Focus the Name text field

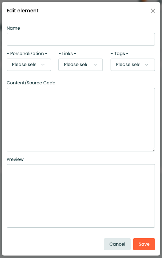(81, 39)
